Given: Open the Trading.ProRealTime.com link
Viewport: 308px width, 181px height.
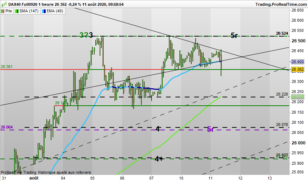Looking at the screenshot, I should click(281, 4).
